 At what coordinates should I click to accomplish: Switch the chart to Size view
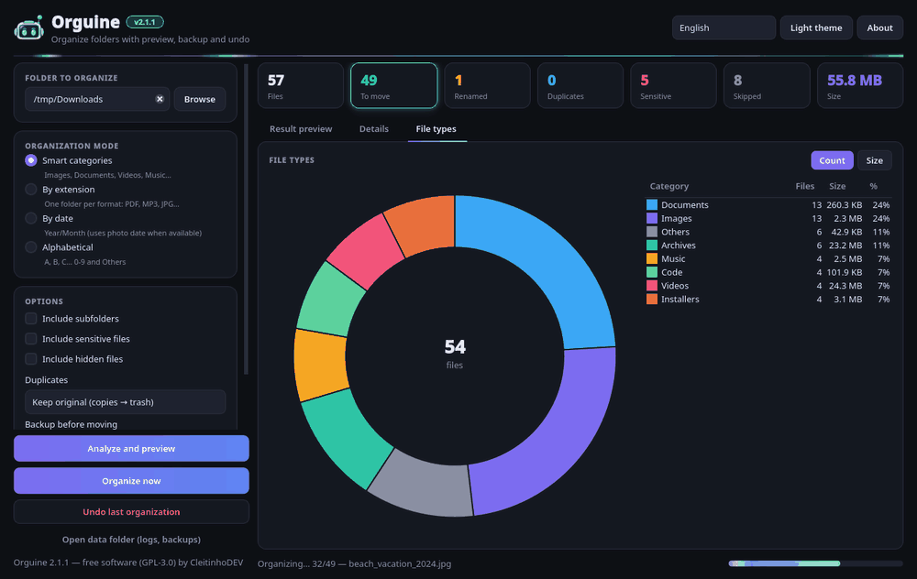pyautogui.click(x=874, y=160)
